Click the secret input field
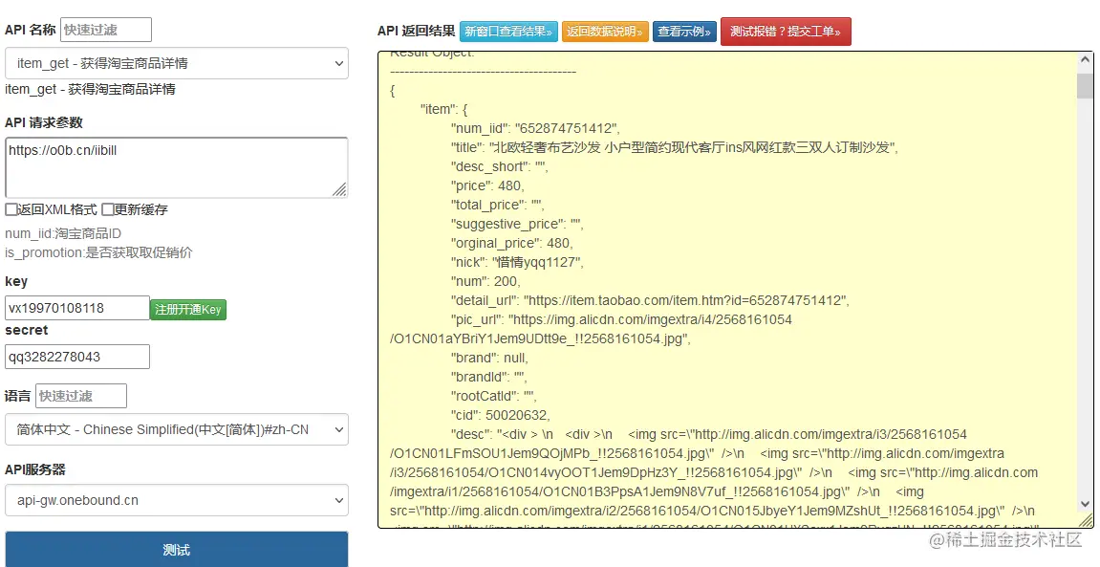The width and height of the screenshot is (1100, 567). pos(77,357)
